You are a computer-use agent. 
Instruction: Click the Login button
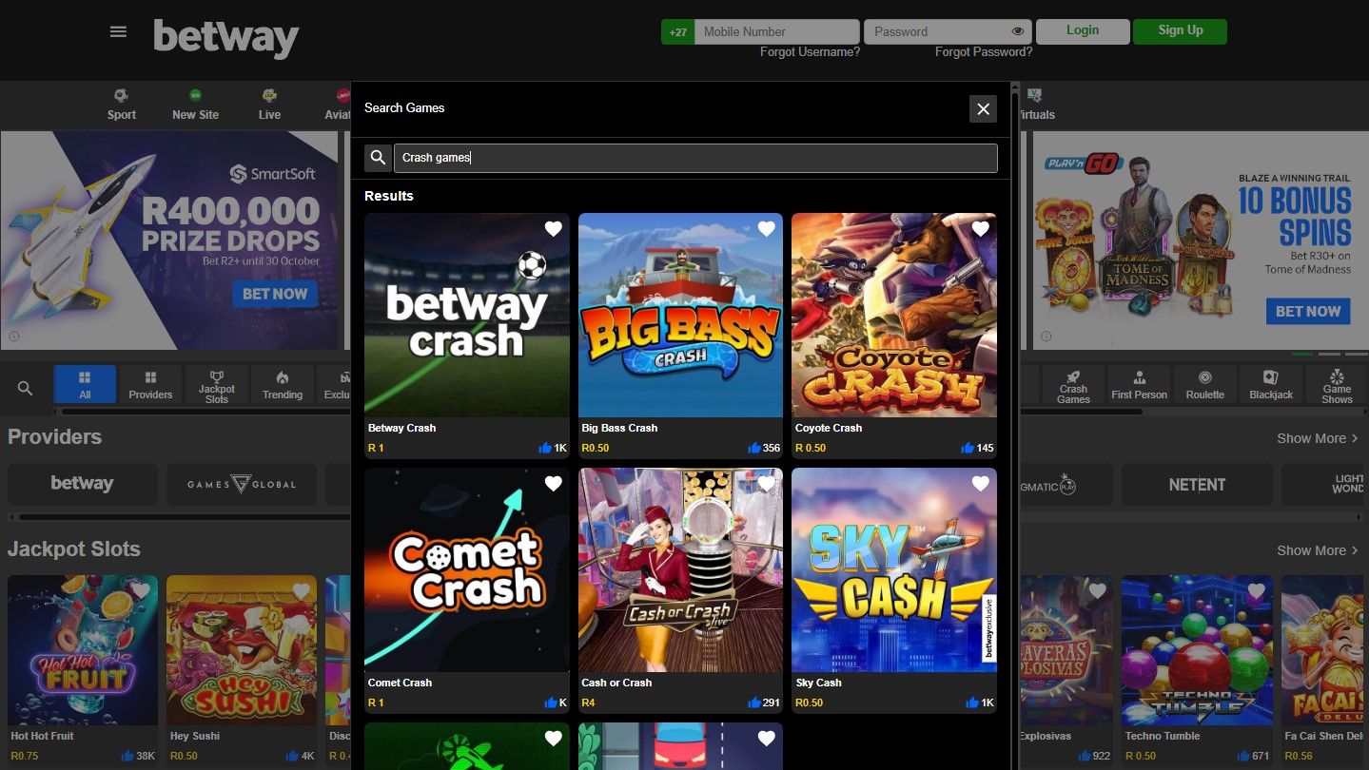click(x=1082, y=30)
